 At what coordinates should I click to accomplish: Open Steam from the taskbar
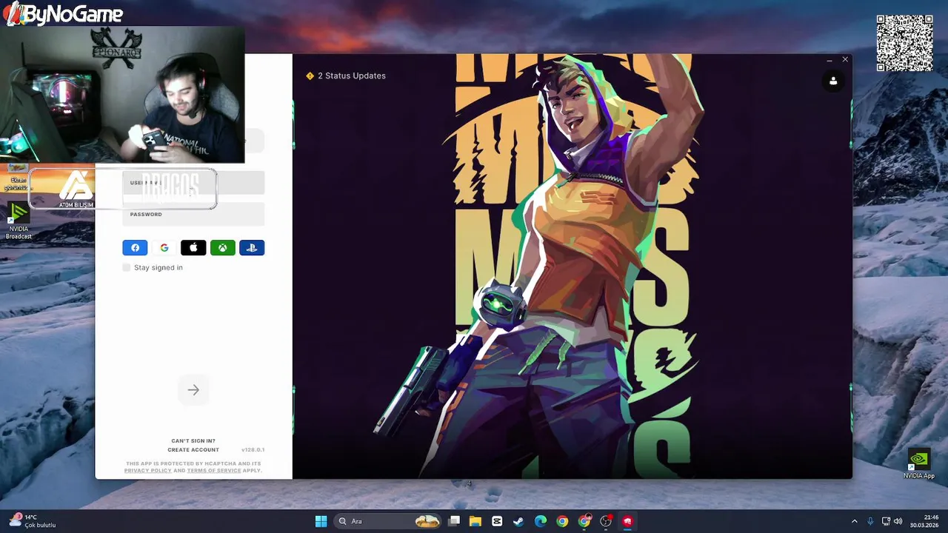(x=518, y=521)
